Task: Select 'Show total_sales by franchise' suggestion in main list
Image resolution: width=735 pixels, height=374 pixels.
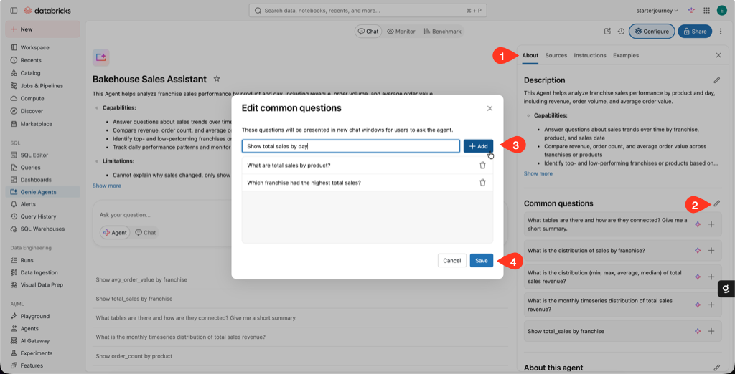Action: pyautogui.click(x=301, y=299)
